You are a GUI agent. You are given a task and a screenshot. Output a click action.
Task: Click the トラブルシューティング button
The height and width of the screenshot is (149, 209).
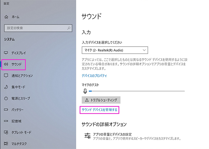click(101, 100)
